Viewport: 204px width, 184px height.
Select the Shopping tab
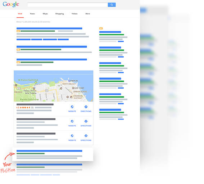[x=60, y=14]
